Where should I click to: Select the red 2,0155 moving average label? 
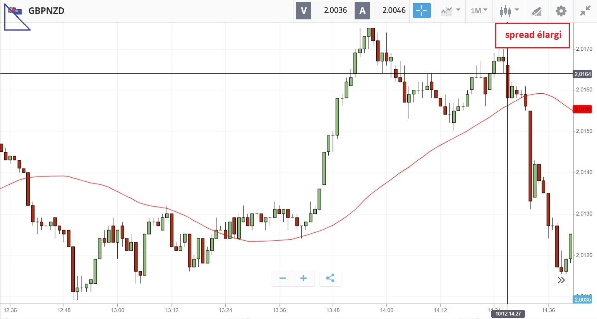tap(582, 109)
